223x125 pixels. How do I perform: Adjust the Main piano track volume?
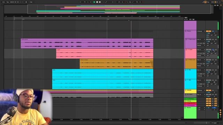[208, 41]
